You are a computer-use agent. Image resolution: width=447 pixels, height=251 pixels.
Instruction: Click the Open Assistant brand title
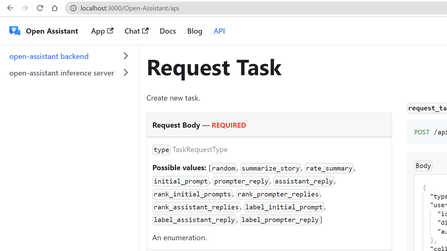(x=52, y=31)
